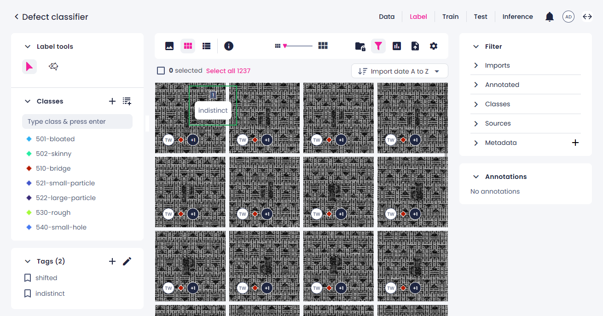Add a new tag with the plus icon

[112, 261]
